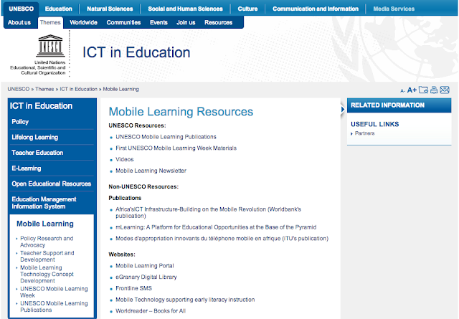The image size is (459, 319).
Task: Open Frontline SMS link
Action: [134, 288]
